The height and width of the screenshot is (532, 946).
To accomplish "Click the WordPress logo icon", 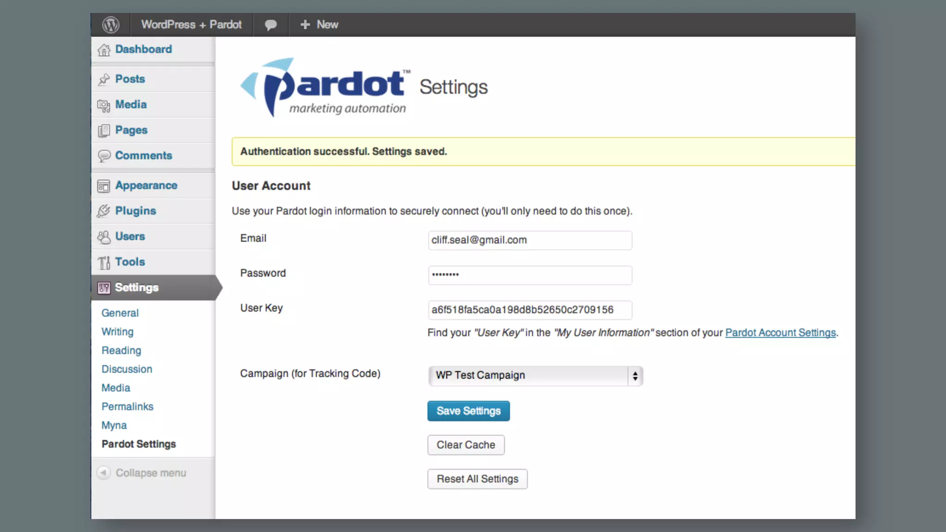I will tap(111, 24).
